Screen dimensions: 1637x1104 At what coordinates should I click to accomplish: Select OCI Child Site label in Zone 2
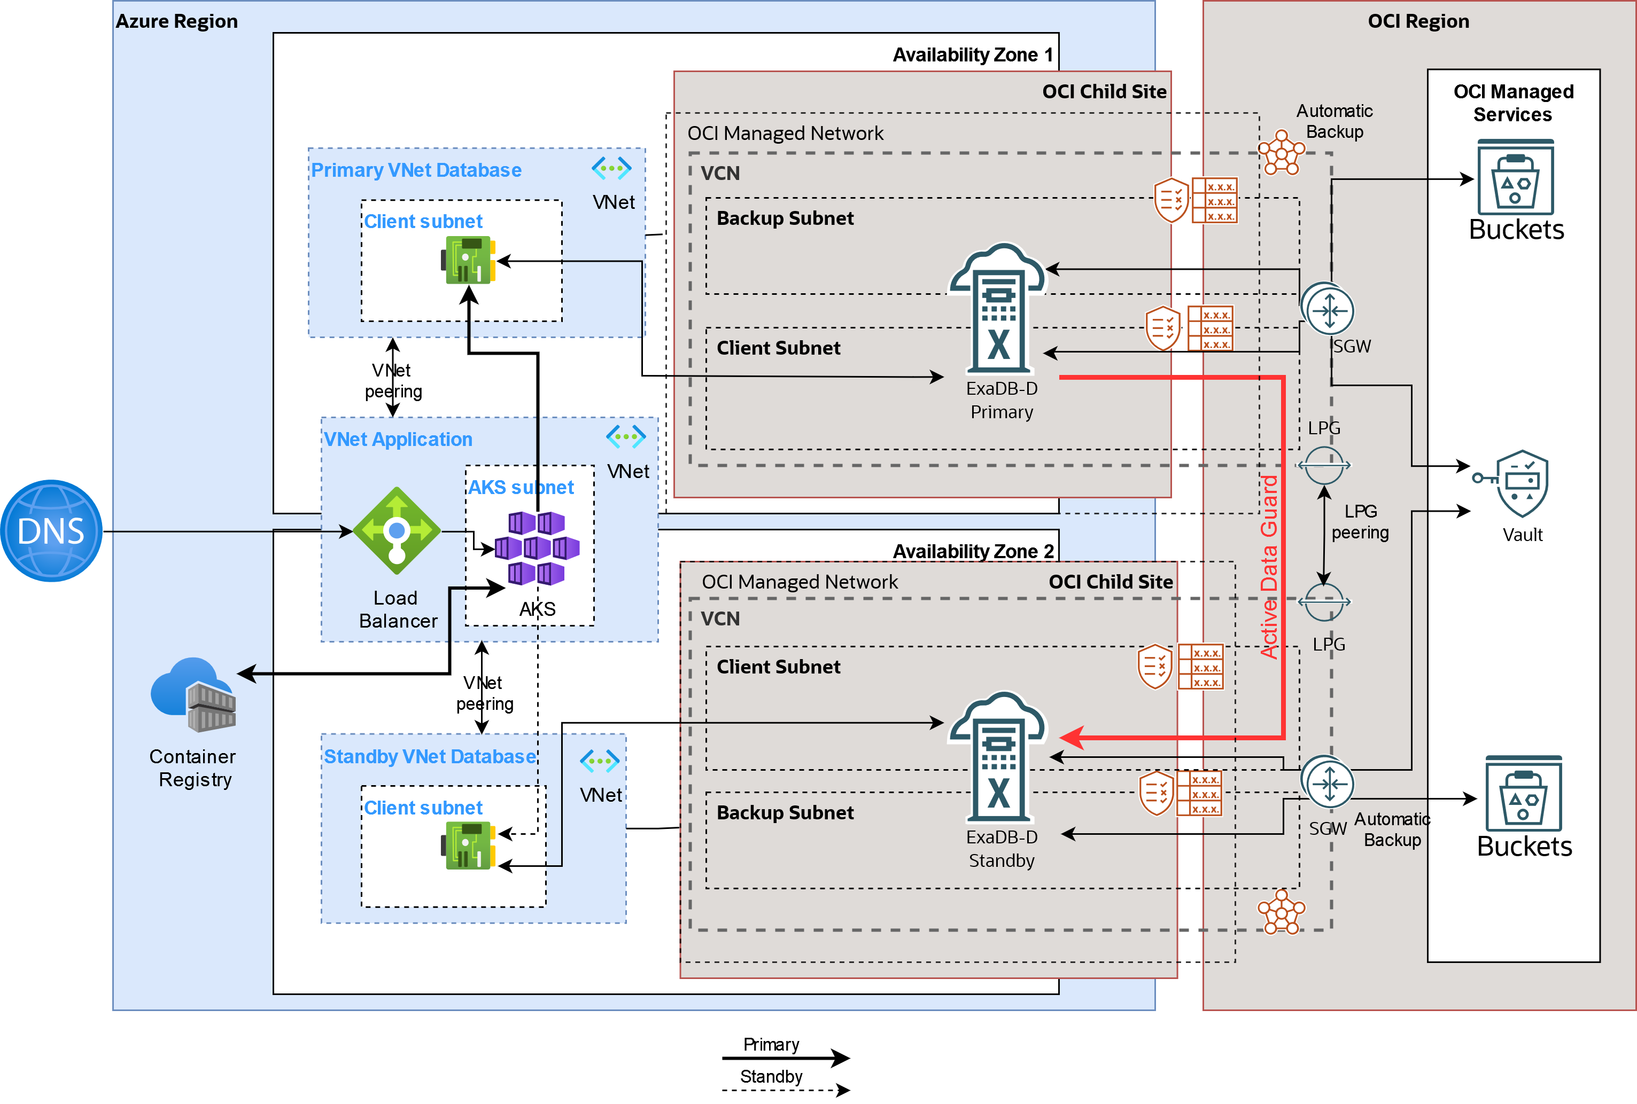[x=1110, y=582]
